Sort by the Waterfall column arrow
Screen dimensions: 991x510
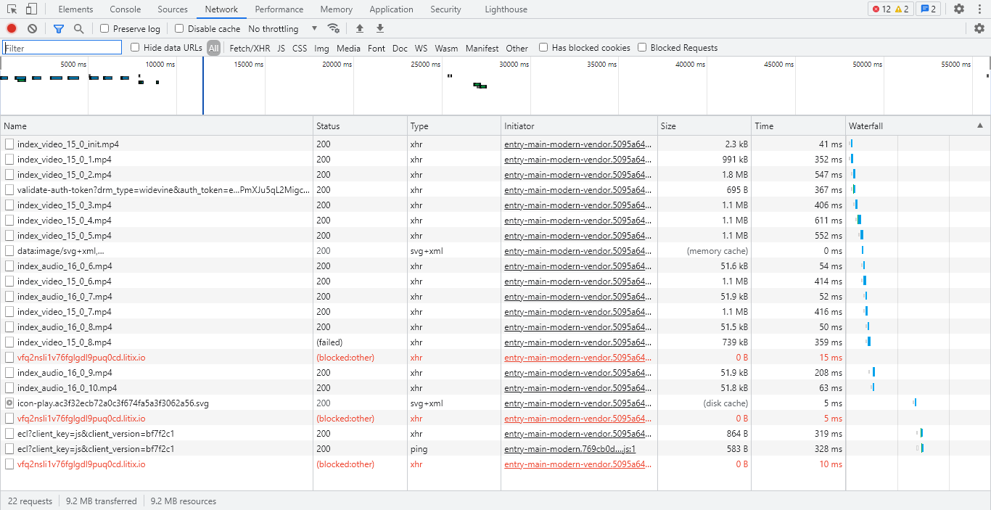(x=980, y=126)
